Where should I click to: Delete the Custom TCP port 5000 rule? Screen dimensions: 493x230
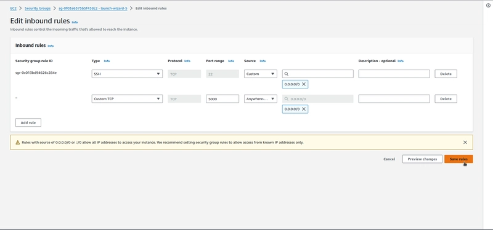point(446,99)
